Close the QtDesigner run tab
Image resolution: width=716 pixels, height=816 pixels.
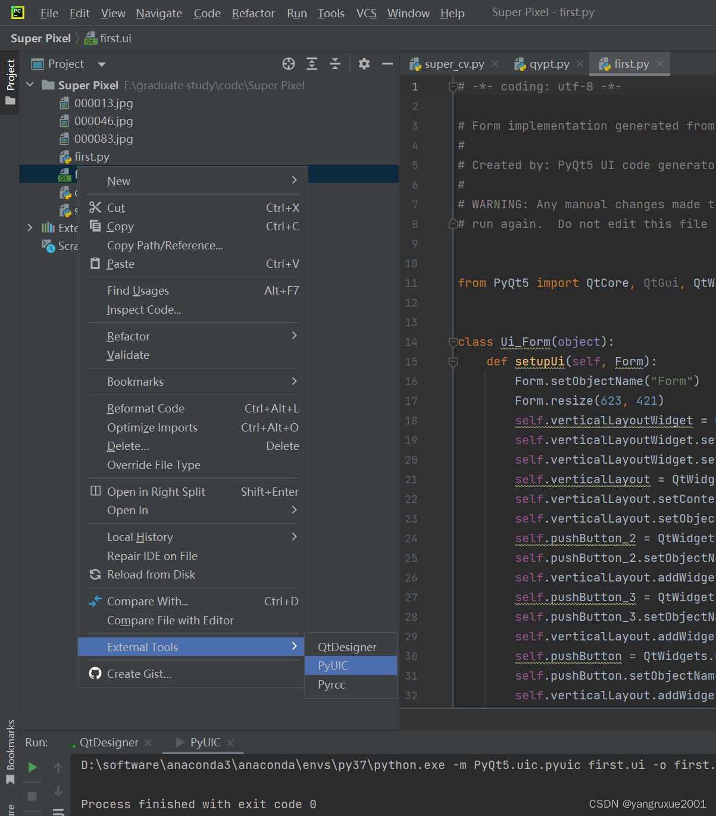148,742
